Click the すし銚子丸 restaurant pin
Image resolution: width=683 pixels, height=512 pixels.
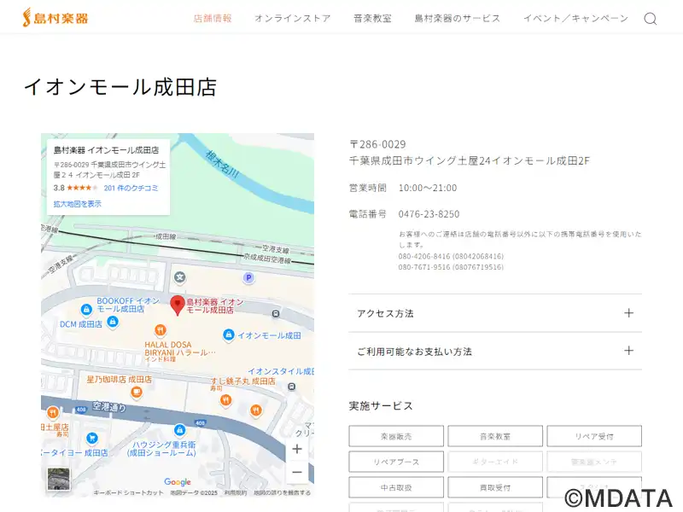pos(225,399)
